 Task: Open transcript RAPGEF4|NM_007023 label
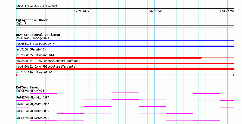click(30, 91)
